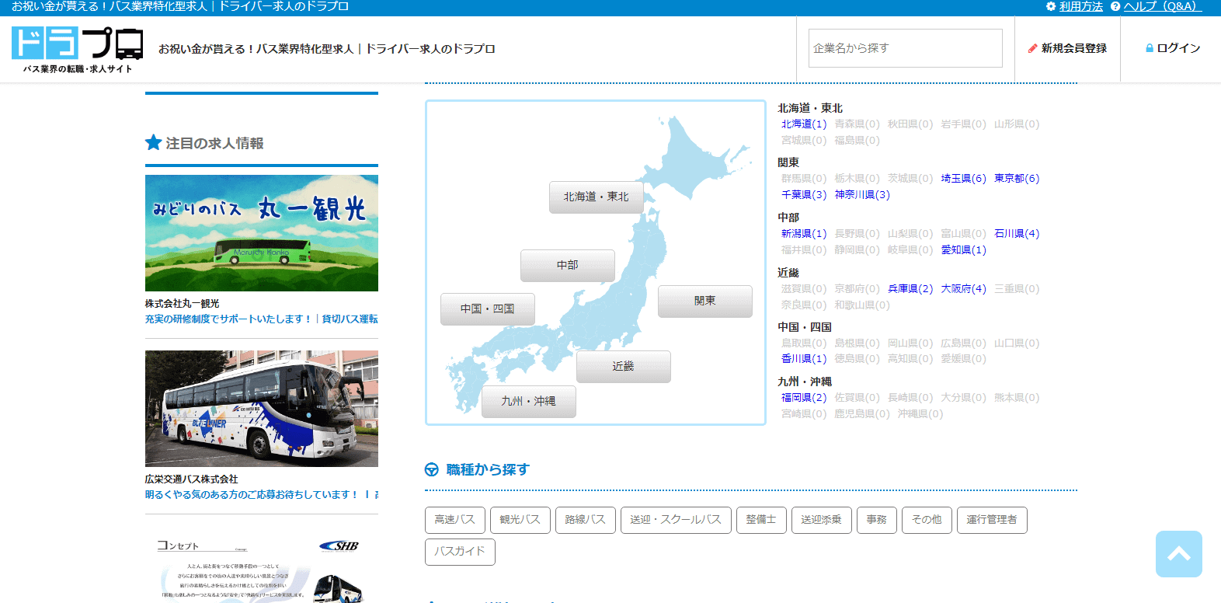Click the scroll-to-top arrow button
Screen dimensions: 1221x603
click(x=1178, y=554)
